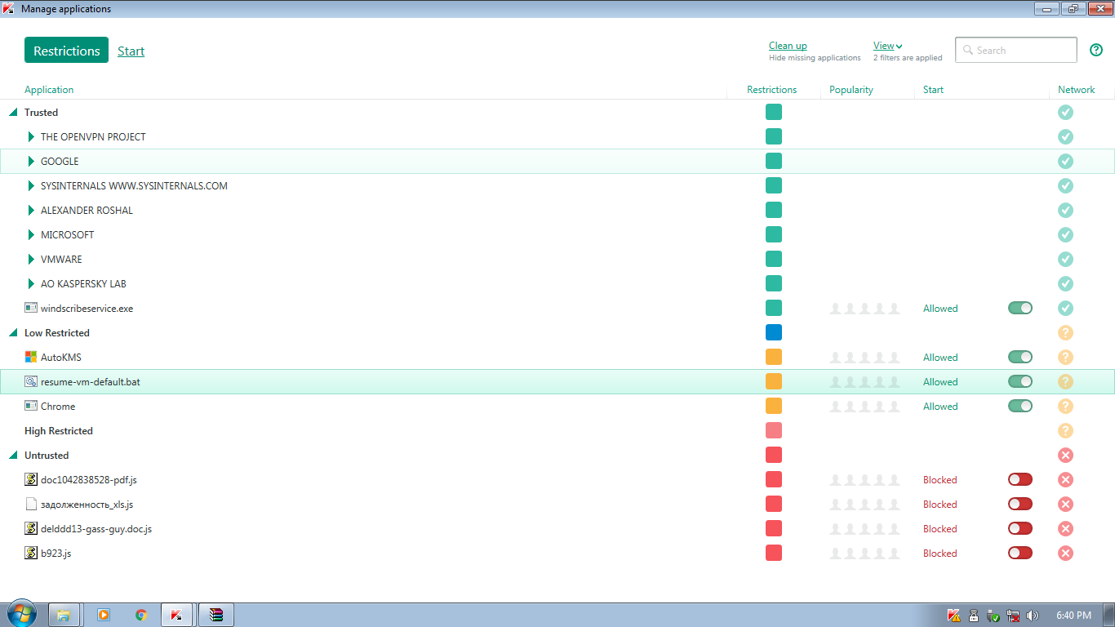The height and width of the screenshot is (627, 1115).
Task: Click the AutoKMS network question icon
Action: 1065,358
